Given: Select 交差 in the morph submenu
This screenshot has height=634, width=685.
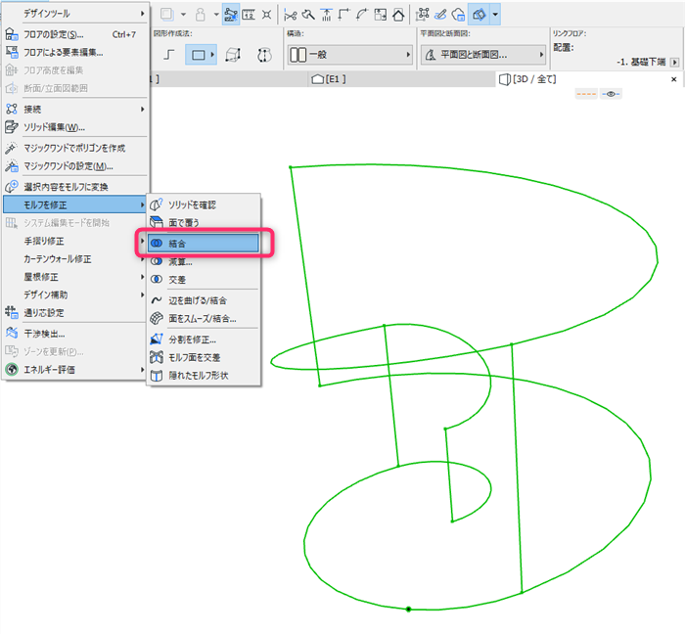Looking at the screenshot, I should tap(204, 280).
